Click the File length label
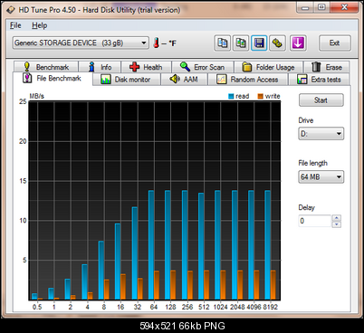The width and height of the screenshot is (364, 333). 312,163
